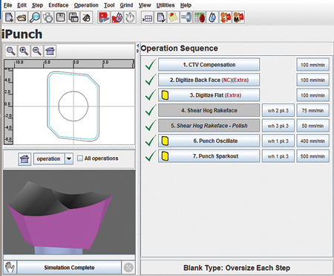Open the Utilities menu

[166, 5]
